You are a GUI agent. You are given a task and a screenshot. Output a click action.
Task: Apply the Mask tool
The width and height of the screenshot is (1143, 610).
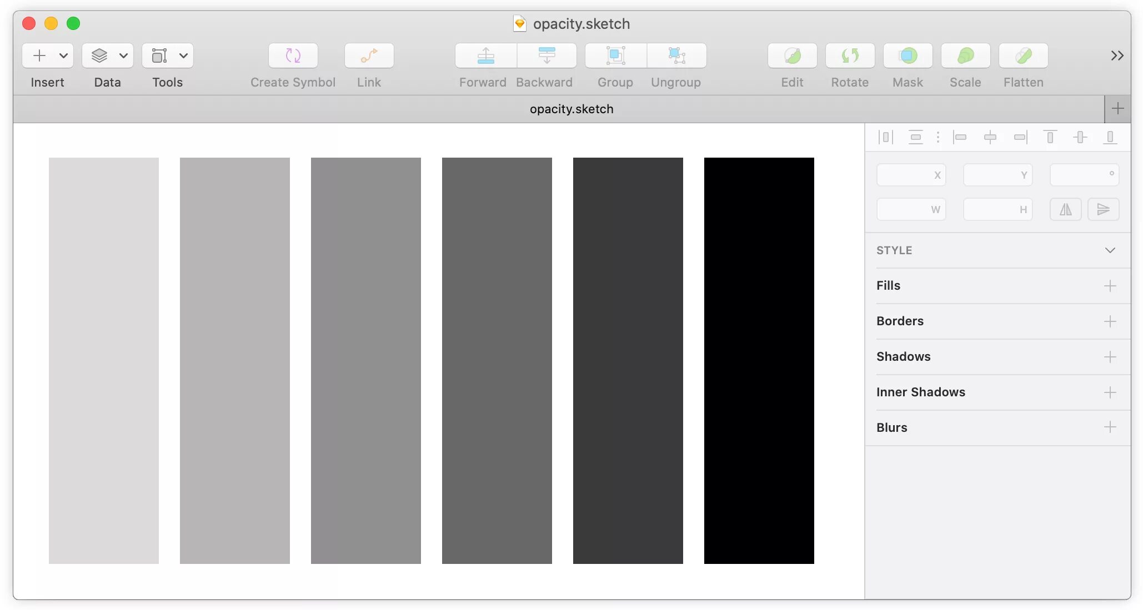(x=908, y=56)
